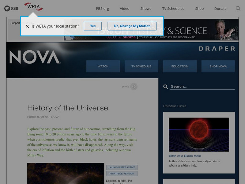Dismiss the station prompt with the X
Image resolution: width=245 pixels, height=184 pixels.
click(27, 26)
